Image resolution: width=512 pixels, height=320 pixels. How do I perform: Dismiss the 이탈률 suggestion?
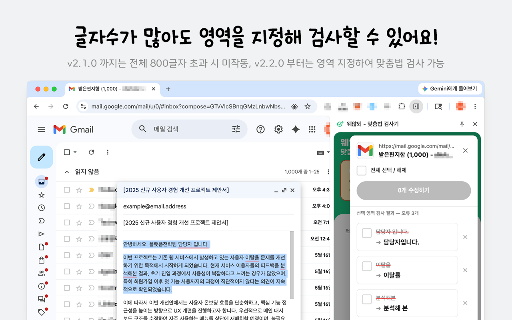tap(465, 270)
